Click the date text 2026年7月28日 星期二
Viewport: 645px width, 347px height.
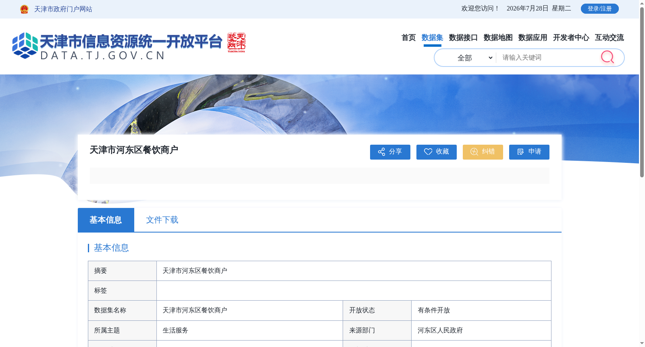539,8
